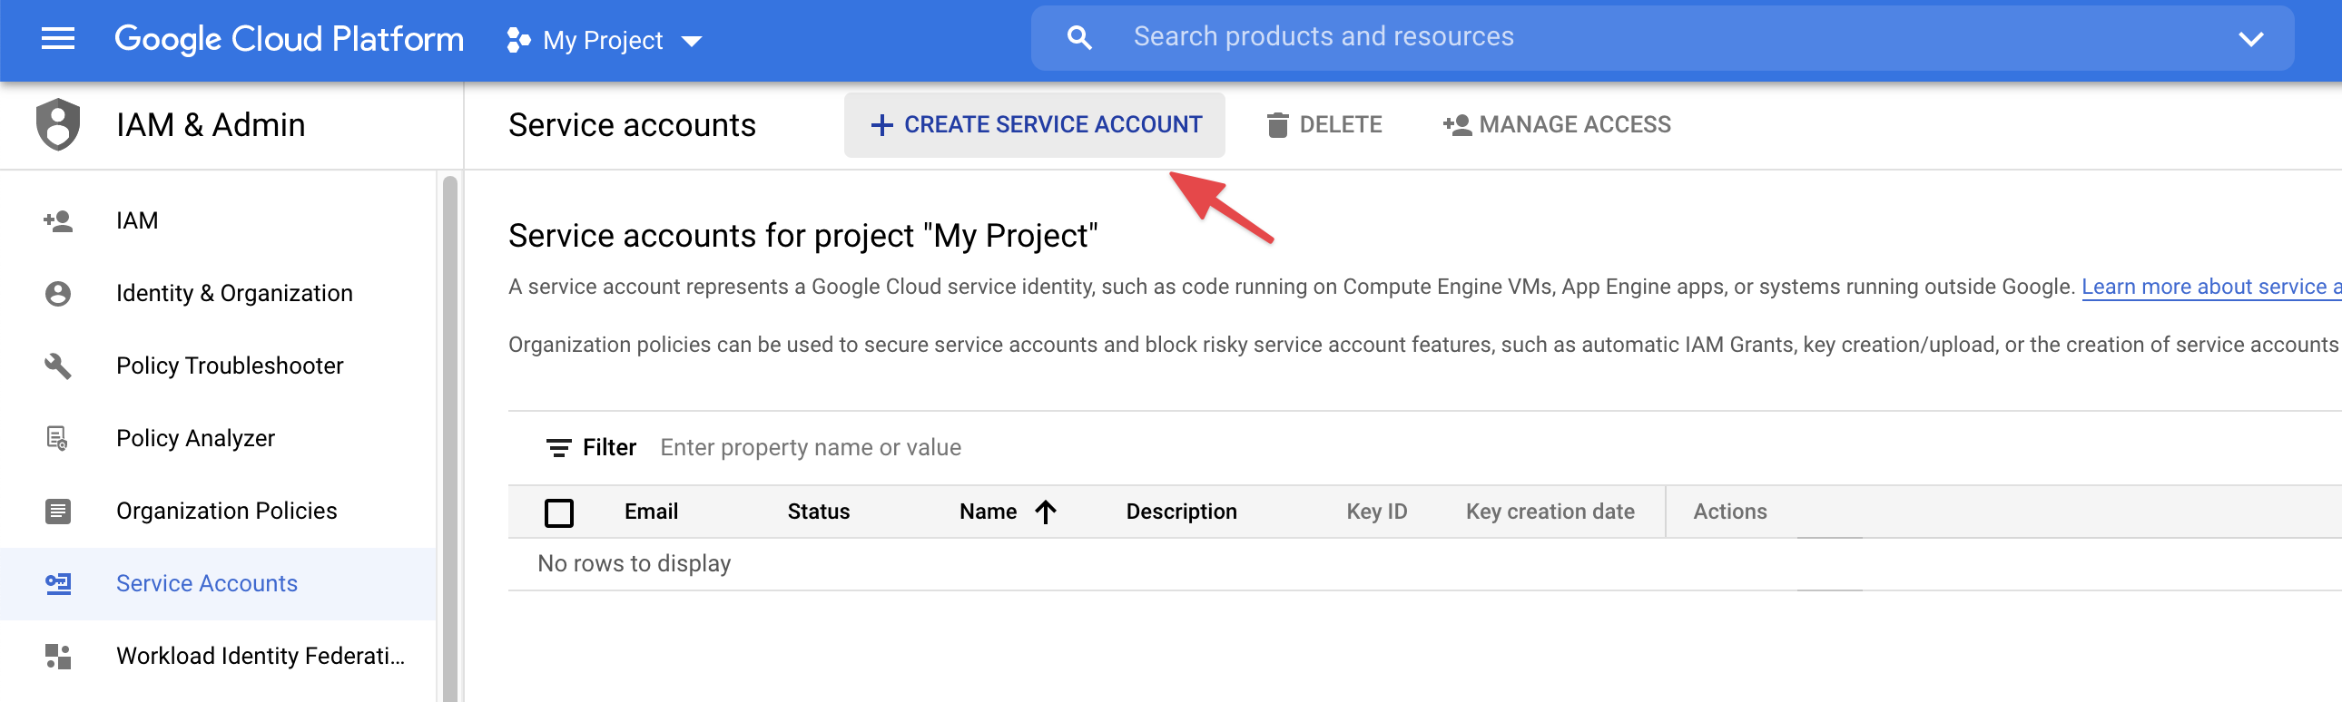Sort by the Status column
This screenshot has width=2342, height=702.
coord(818,512)
